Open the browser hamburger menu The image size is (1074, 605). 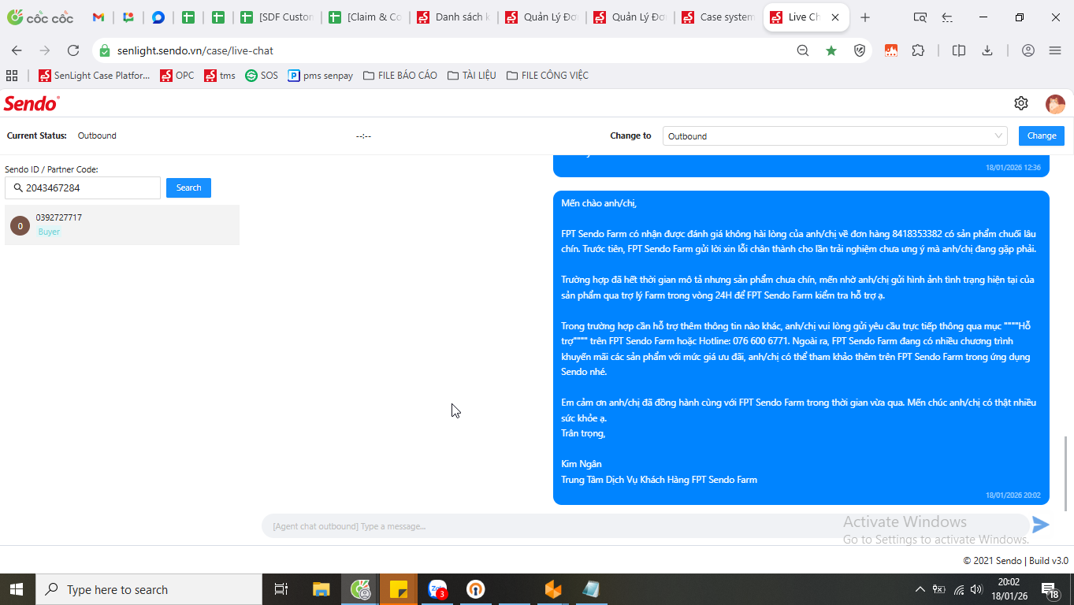1055,50
